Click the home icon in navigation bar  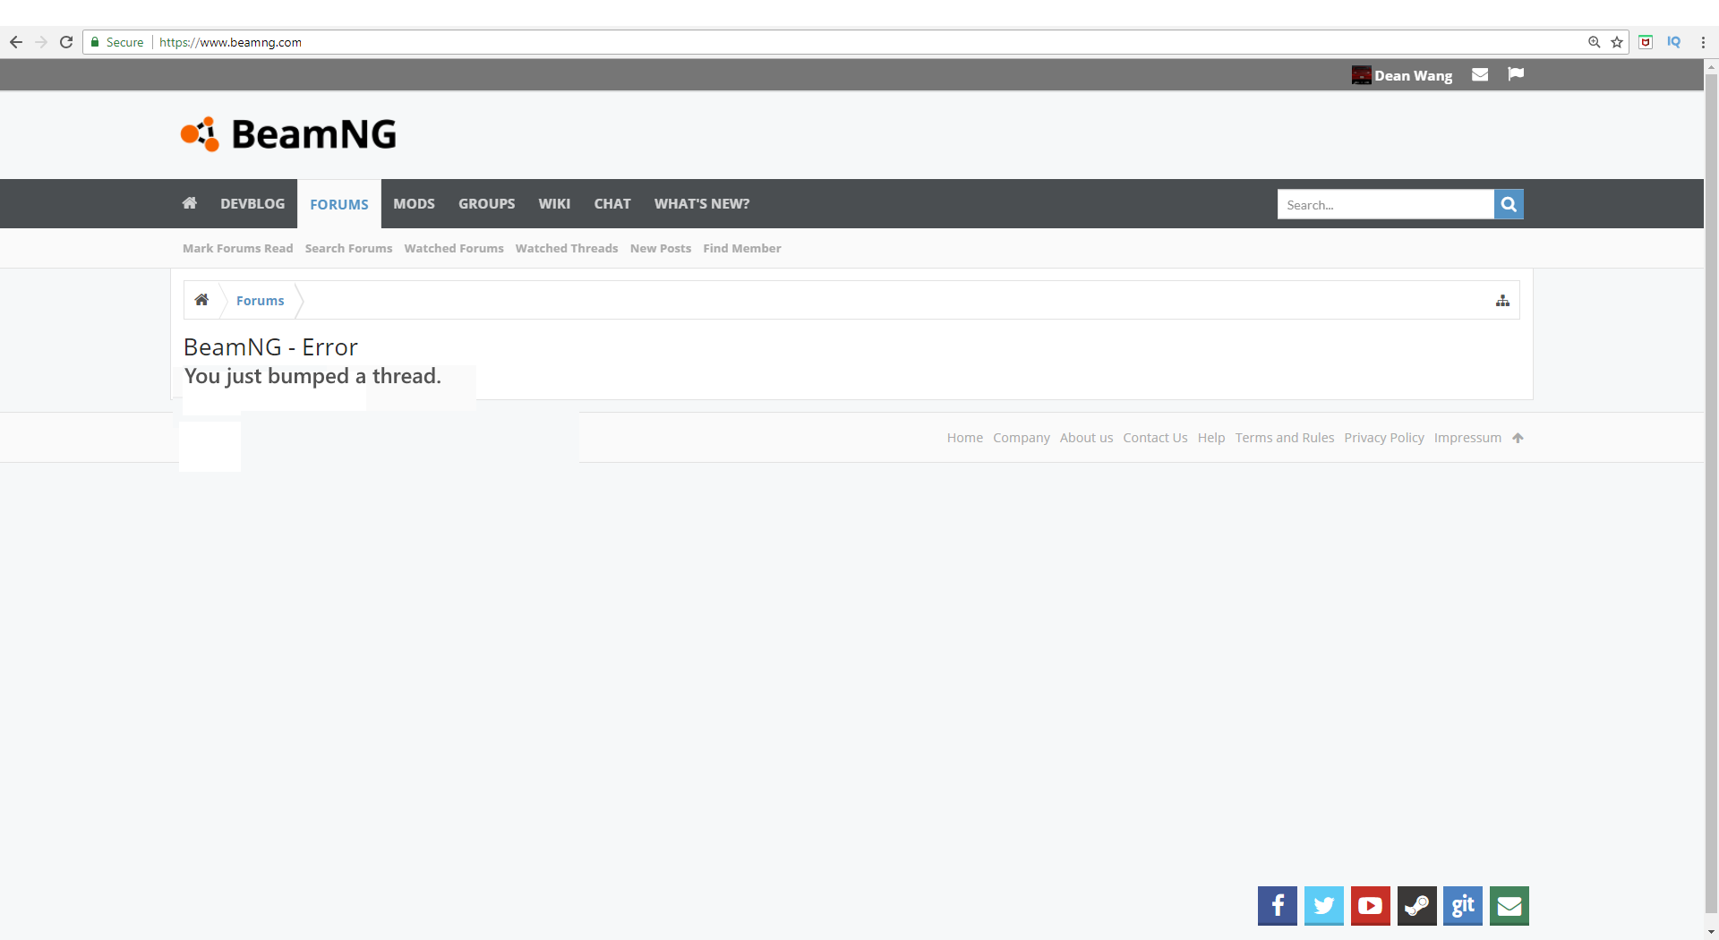[x=190, y=203]
